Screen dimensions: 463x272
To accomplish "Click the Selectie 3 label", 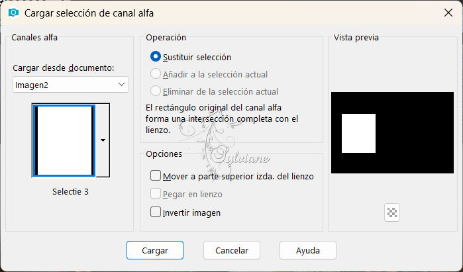I will (x=70, y=192).
